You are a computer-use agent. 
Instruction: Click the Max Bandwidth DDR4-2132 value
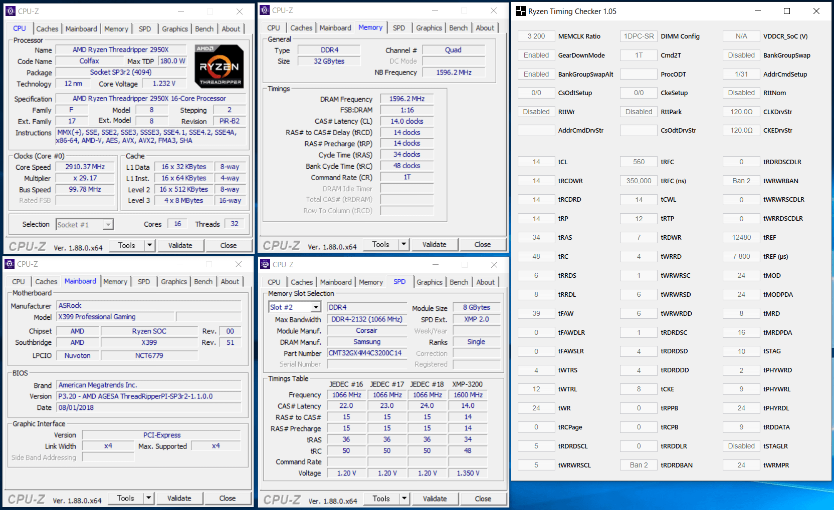[367, 319]
